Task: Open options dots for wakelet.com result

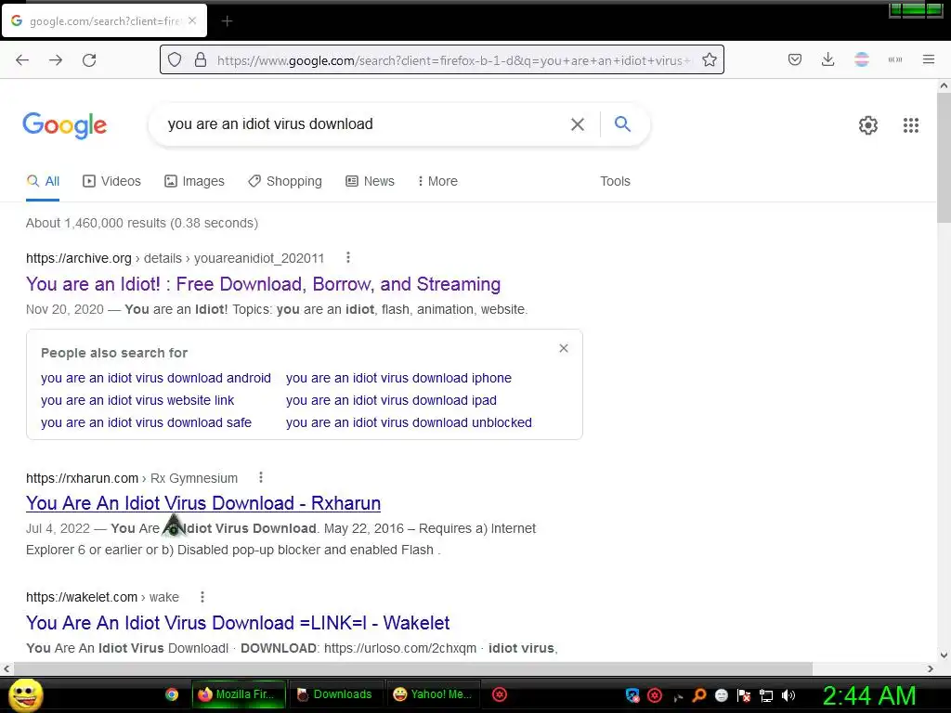Action: point(202,597)
